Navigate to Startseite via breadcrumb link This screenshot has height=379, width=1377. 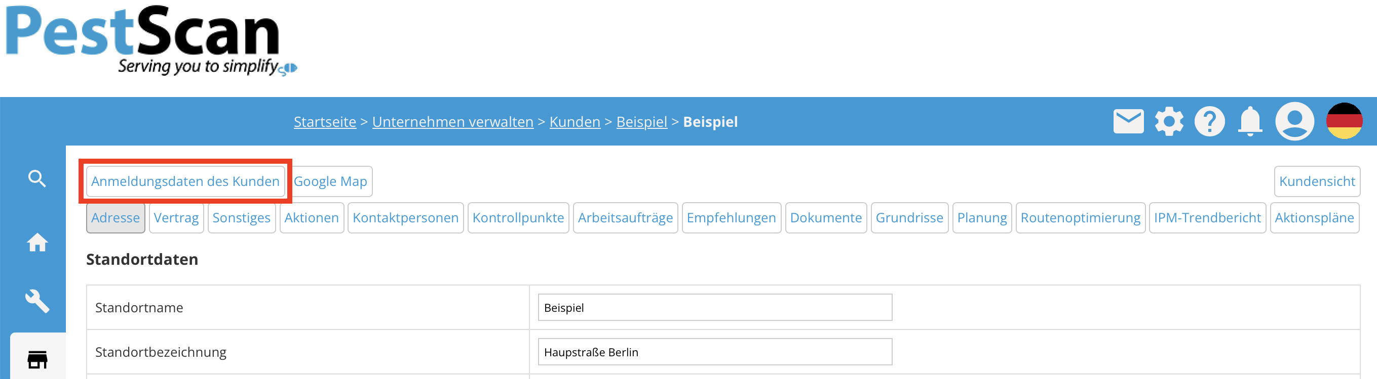(324, 122)
